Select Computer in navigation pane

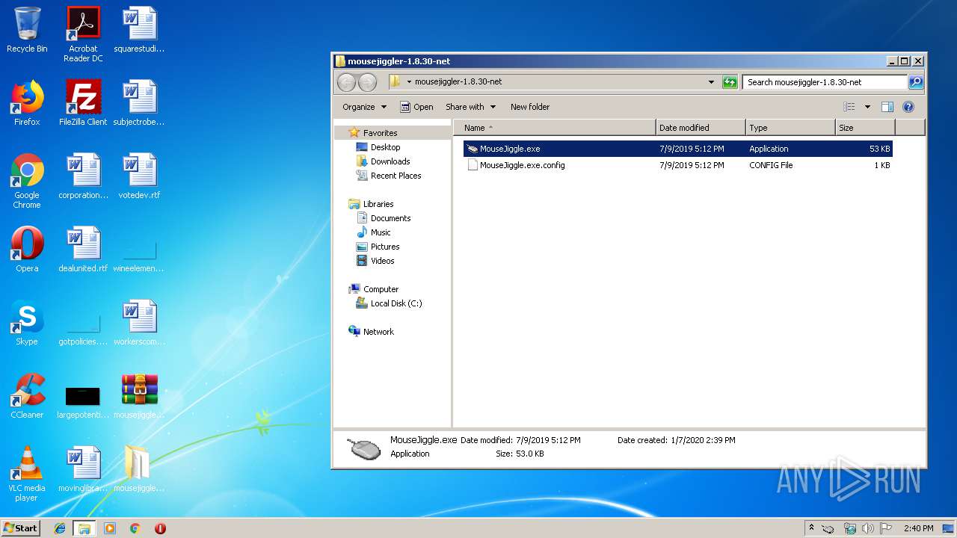coord(381,289)
